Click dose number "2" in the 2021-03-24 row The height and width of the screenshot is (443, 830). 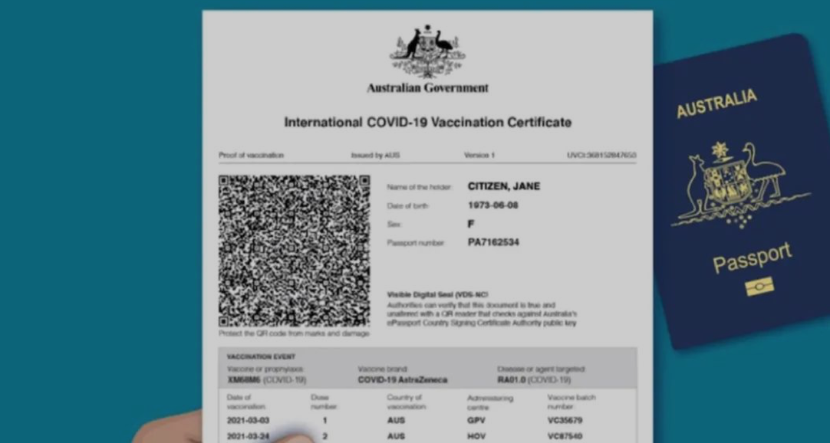click(325, 437)
